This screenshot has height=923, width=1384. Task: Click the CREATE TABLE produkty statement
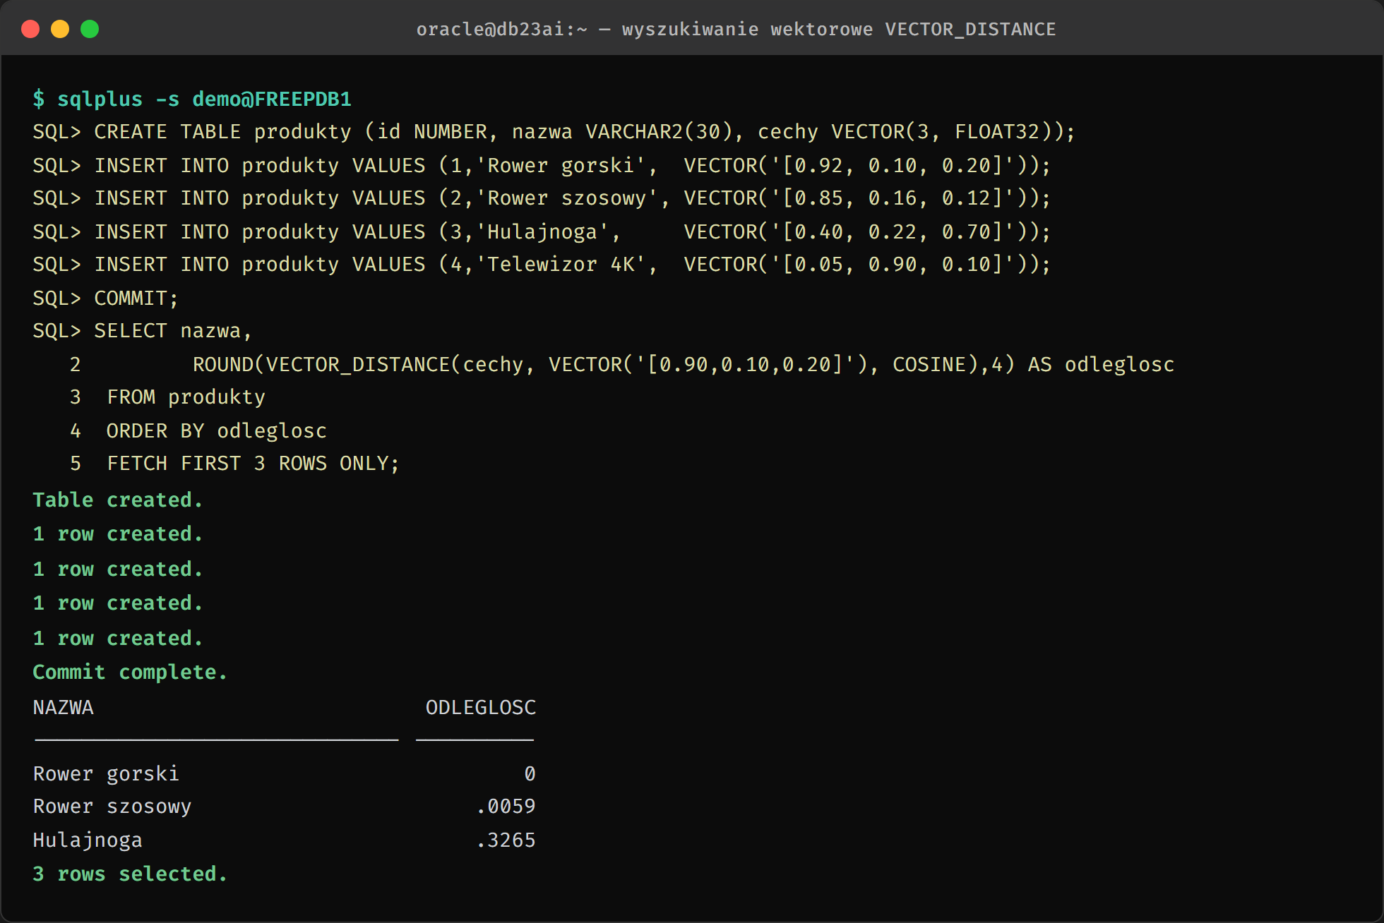(x=554, y=132)
